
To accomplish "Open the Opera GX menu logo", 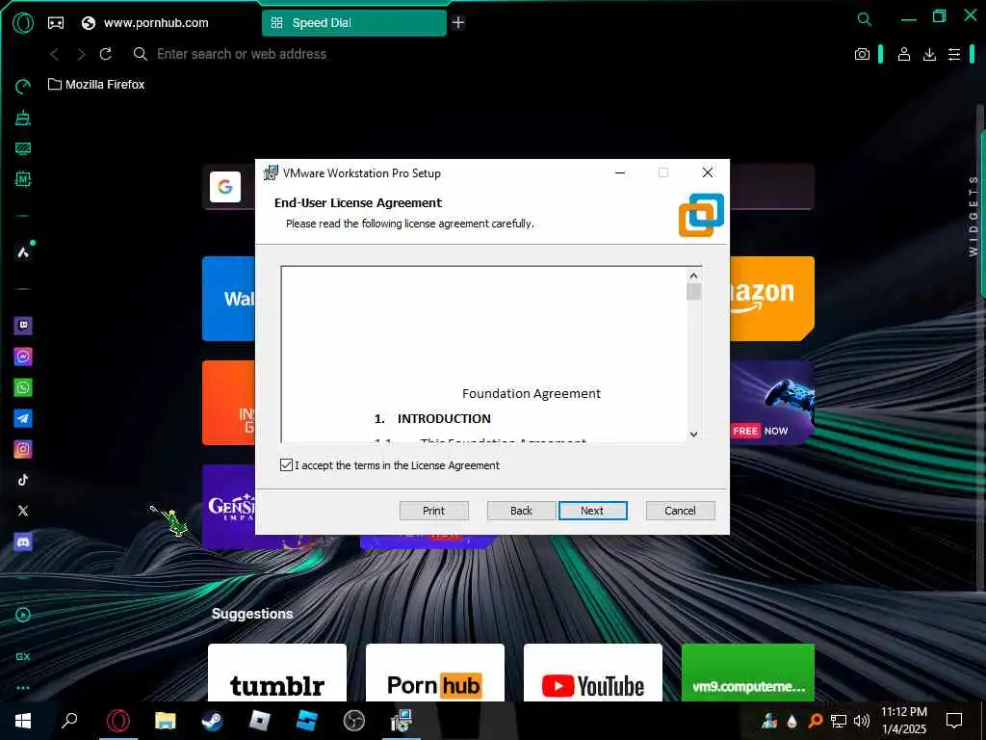I will point(23,23).
